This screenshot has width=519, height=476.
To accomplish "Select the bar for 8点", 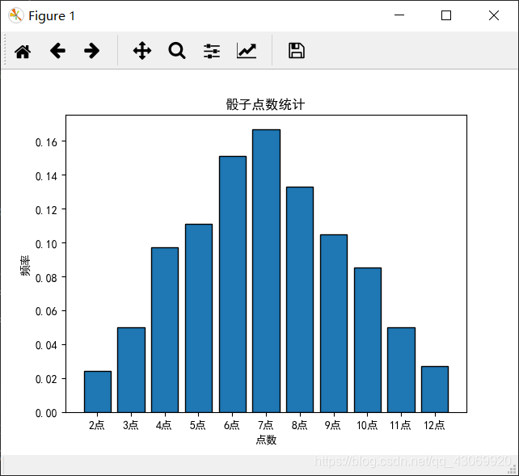I will [x=300, y=300].
